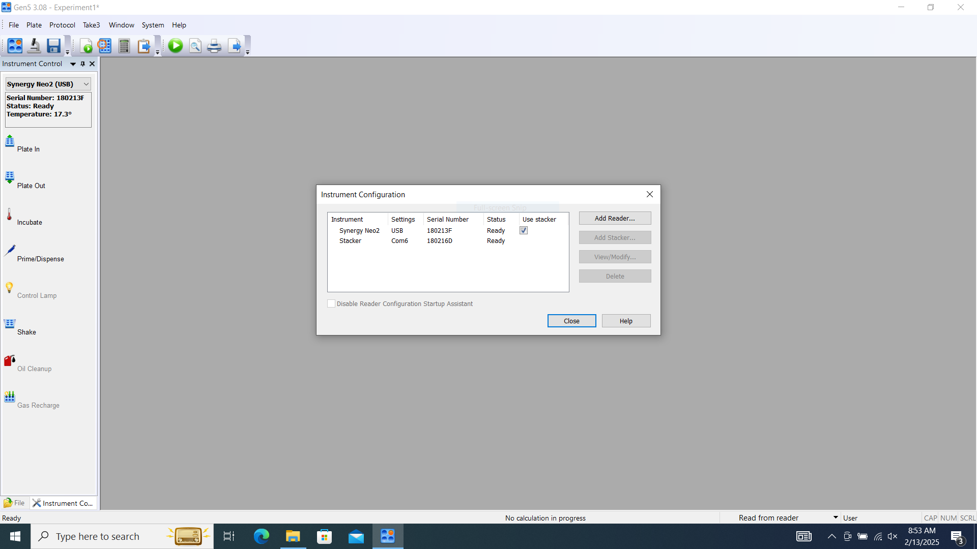Toggle the Use Stacker checkbox for Synergy Neo2

(x=524, y=231)
